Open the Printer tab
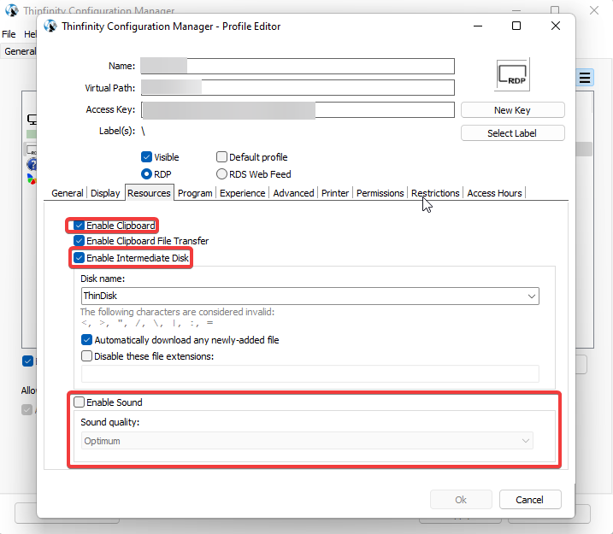 tap(335, 193)
